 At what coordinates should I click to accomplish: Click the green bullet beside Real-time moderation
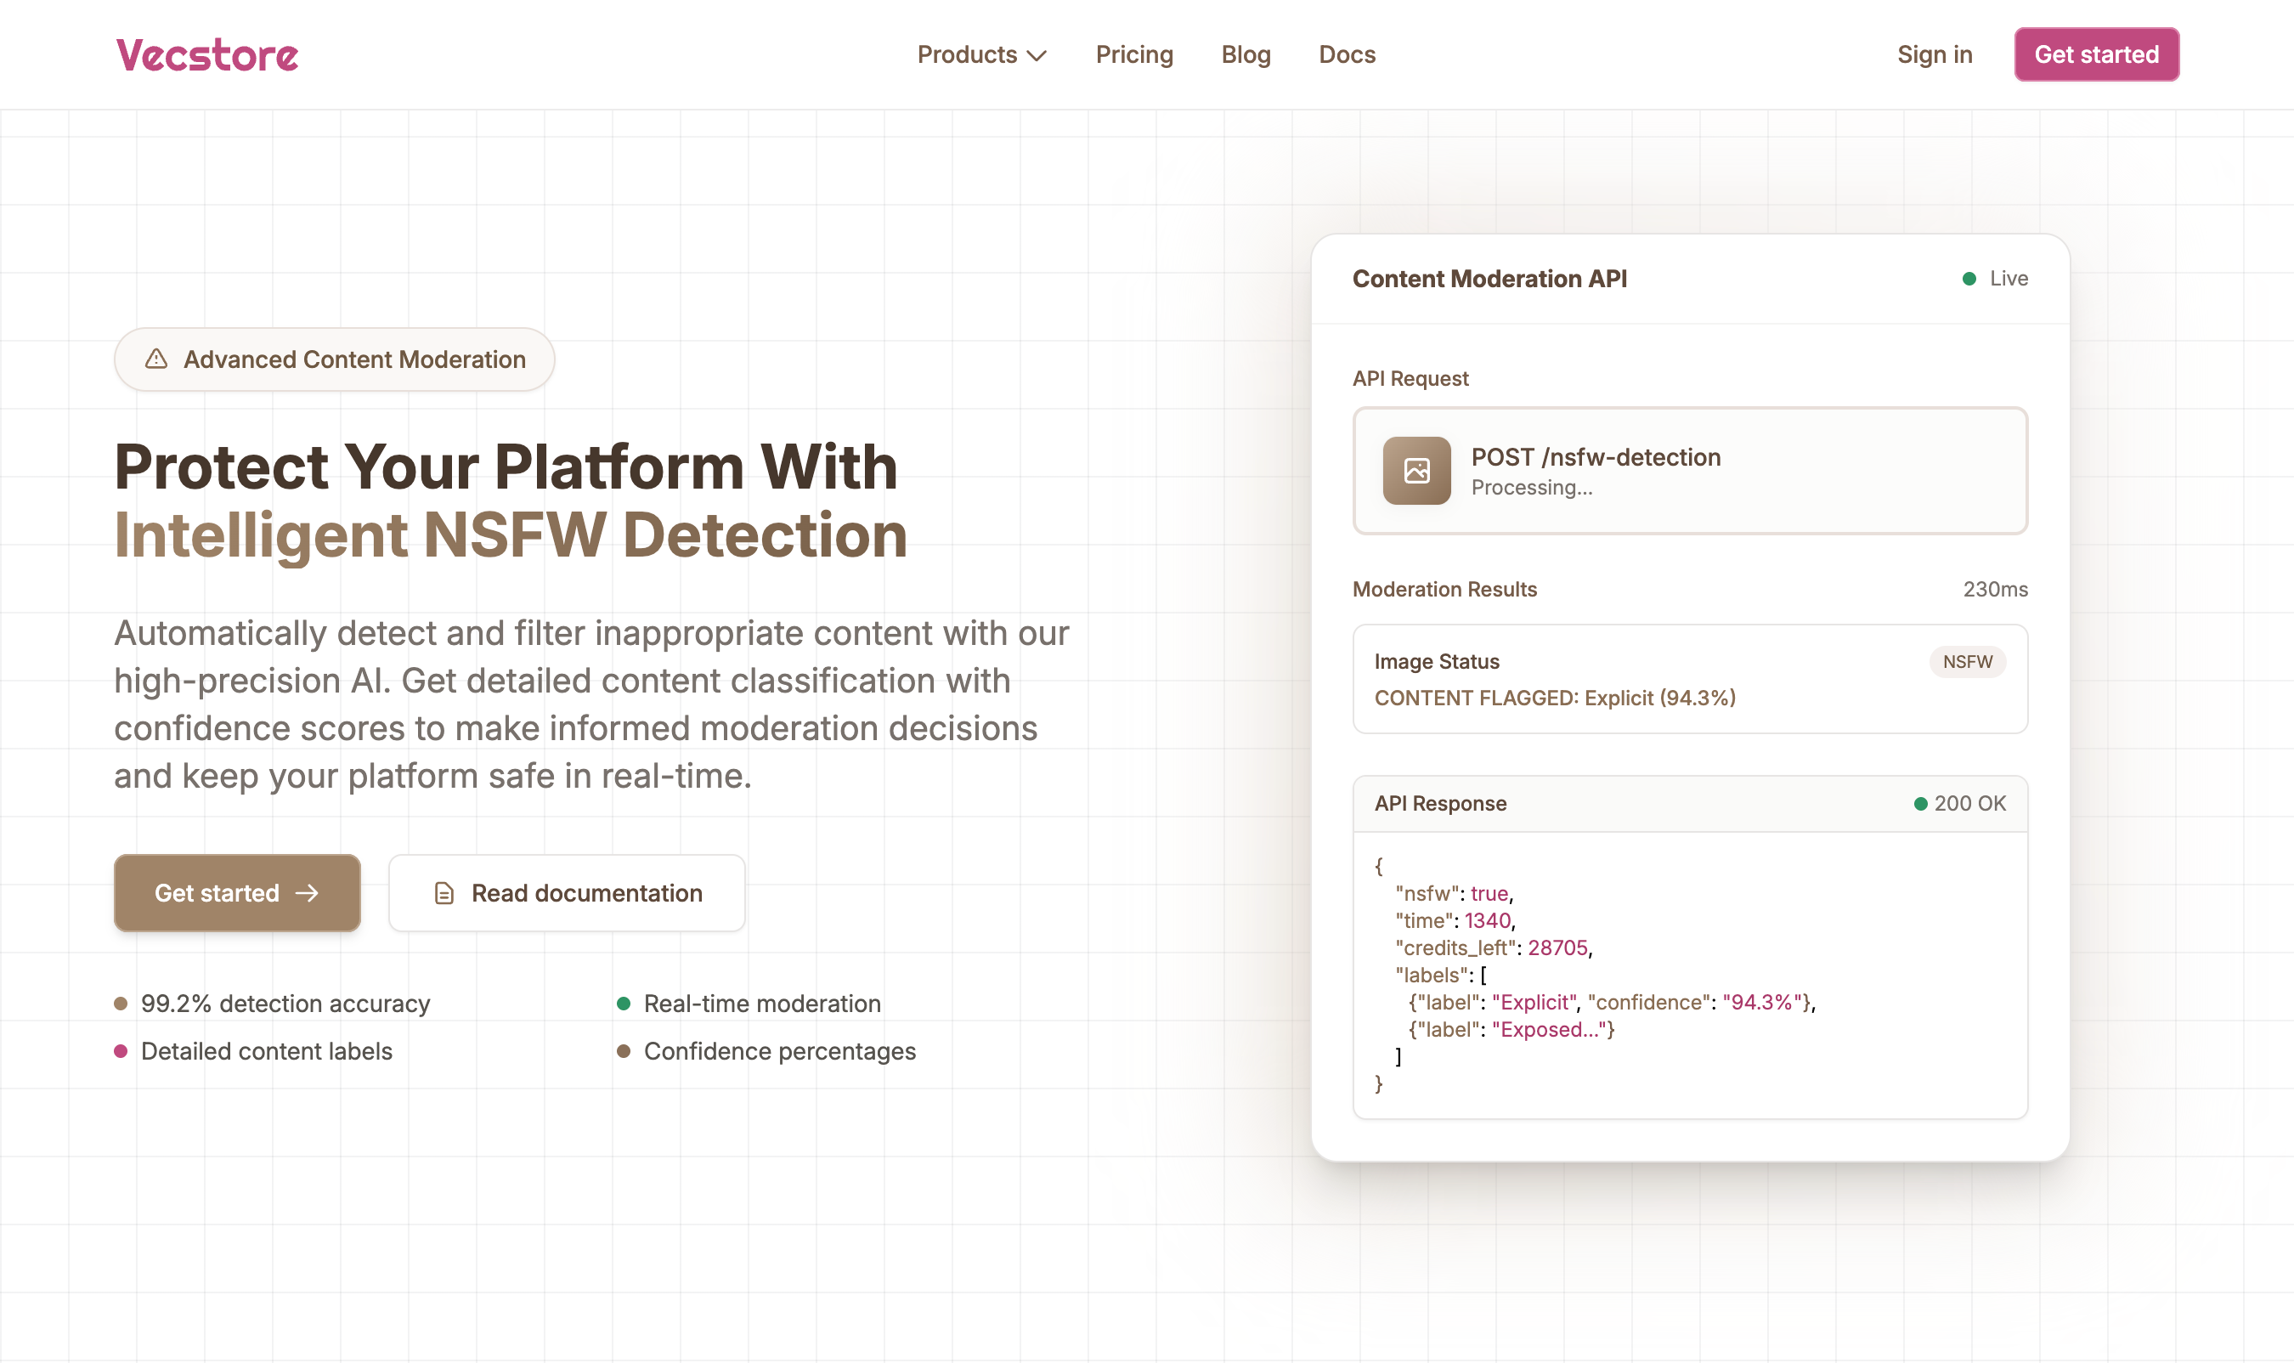[623, 1003]
